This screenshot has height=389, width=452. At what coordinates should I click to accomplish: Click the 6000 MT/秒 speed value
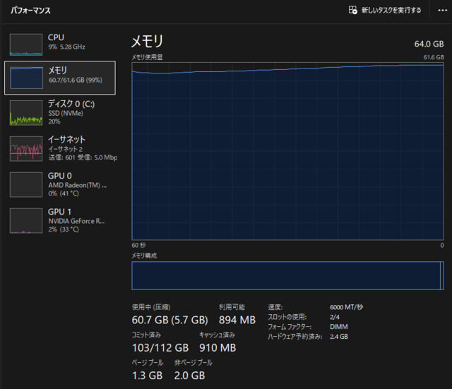[347, 307]
